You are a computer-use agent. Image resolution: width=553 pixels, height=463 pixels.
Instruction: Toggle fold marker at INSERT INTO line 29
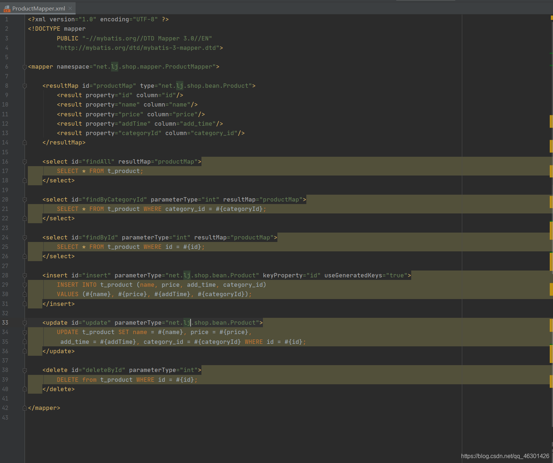(x=25, y=285)
